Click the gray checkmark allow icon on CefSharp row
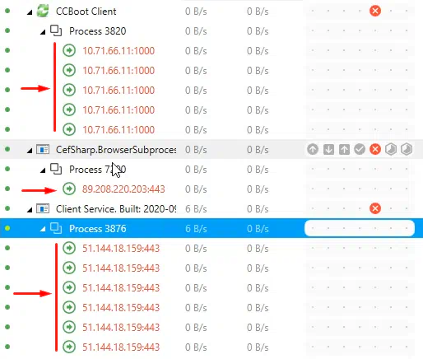Viewport: 423px width, 359px height. point(360,149)
